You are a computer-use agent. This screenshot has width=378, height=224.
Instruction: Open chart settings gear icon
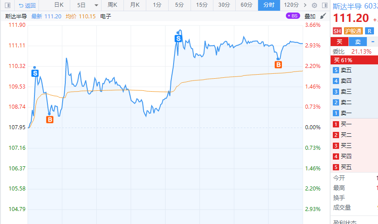314,5
